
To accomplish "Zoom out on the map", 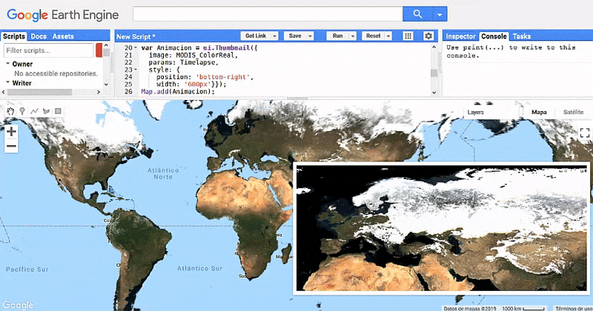I will [11, 146].
